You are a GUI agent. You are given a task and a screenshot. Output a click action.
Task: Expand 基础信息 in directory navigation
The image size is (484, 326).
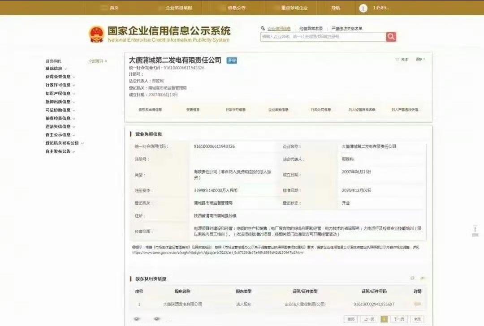coord(56,69)
